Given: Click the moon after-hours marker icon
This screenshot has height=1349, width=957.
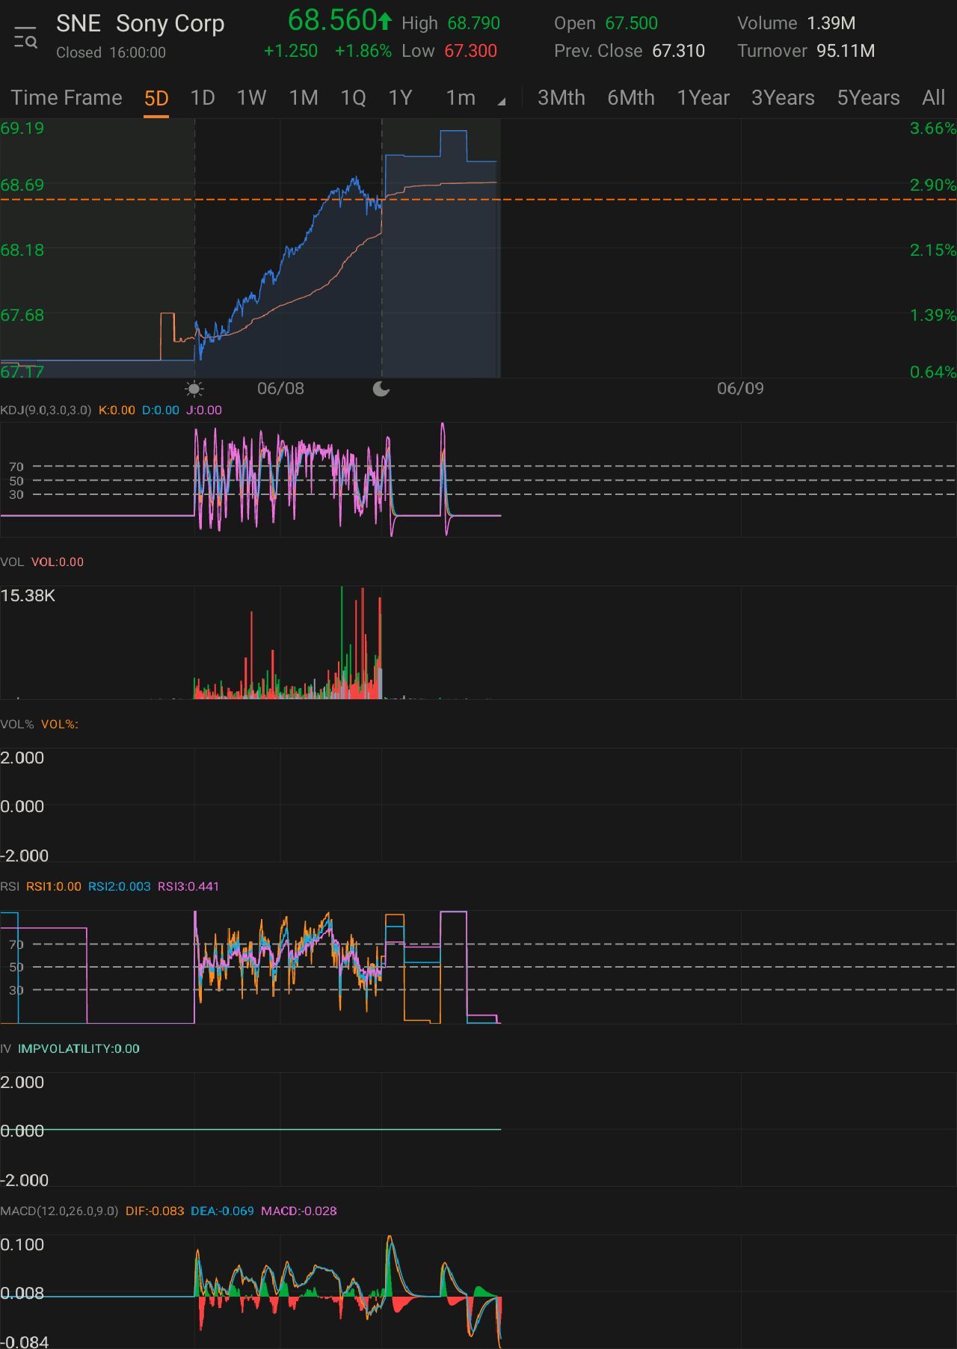Looking at the screenshot, I should pos(381,389).
